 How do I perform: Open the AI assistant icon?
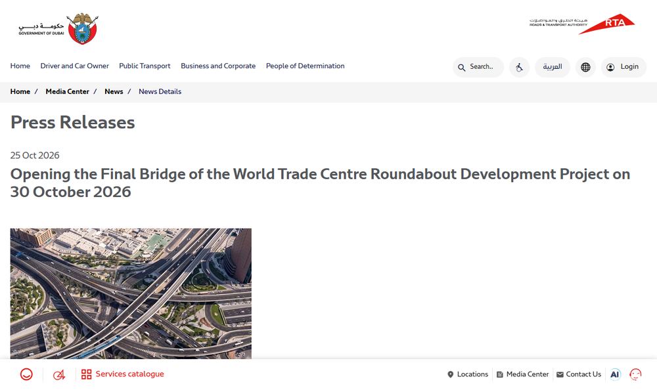[x=615, y=374]
